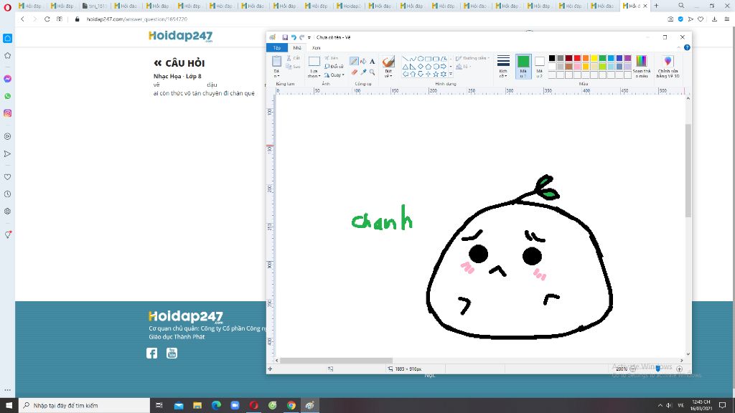Expand the Paste dropdown arrow
The image size is (735, 413).
tap(276, 74)
